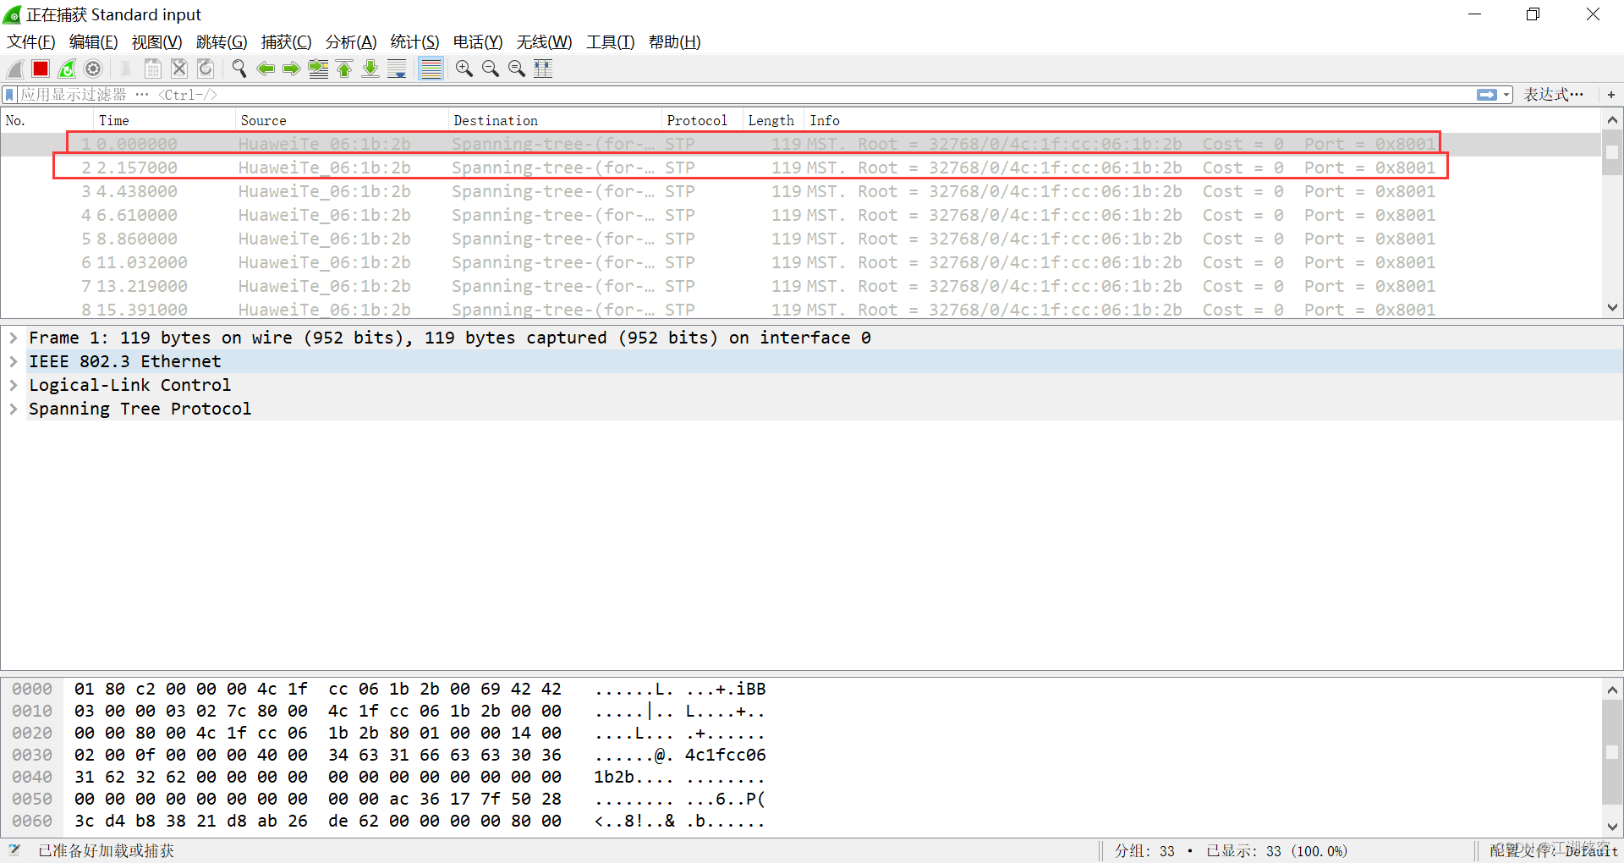
Task: Open the 捕获(C) menu
Action: 287,42
